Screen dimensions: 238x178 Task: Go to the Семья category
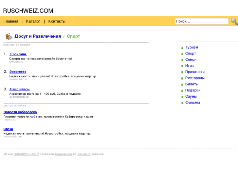tap(191, 60)
